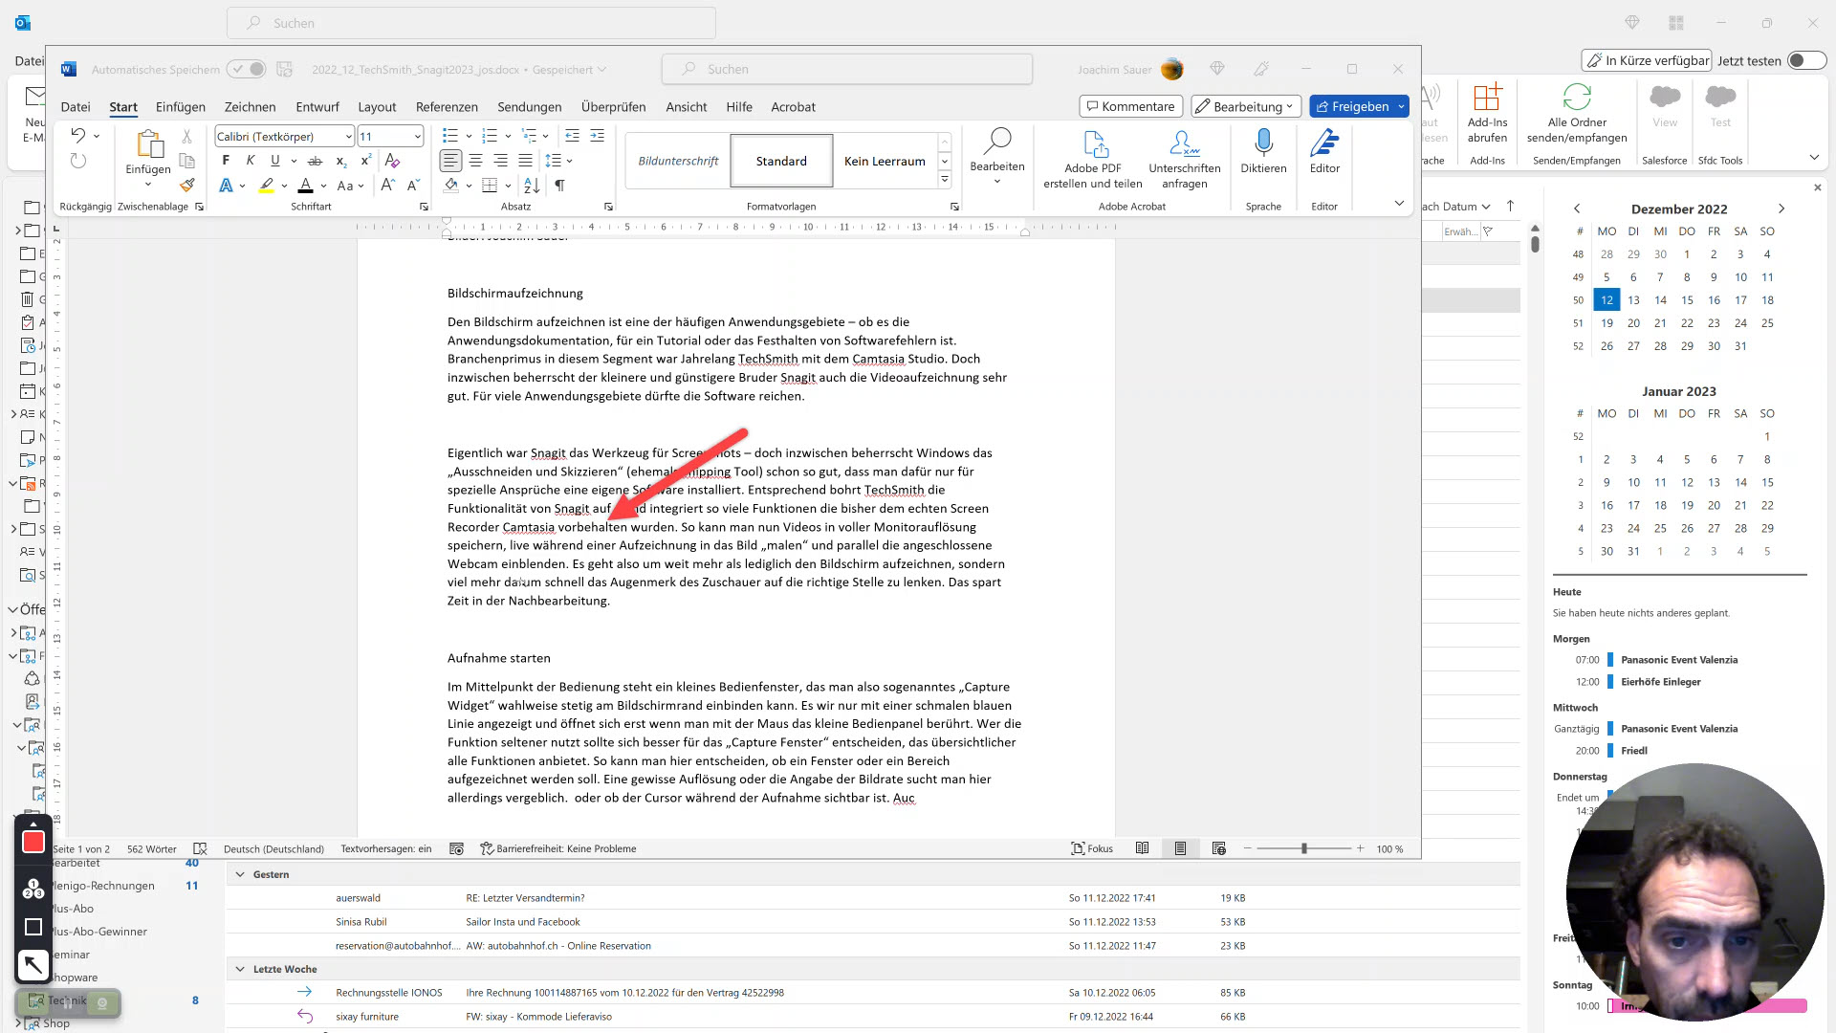Collapse the Gestern email group
1836x1033 pixels.
pyautogui.click(x=240, y=874)
